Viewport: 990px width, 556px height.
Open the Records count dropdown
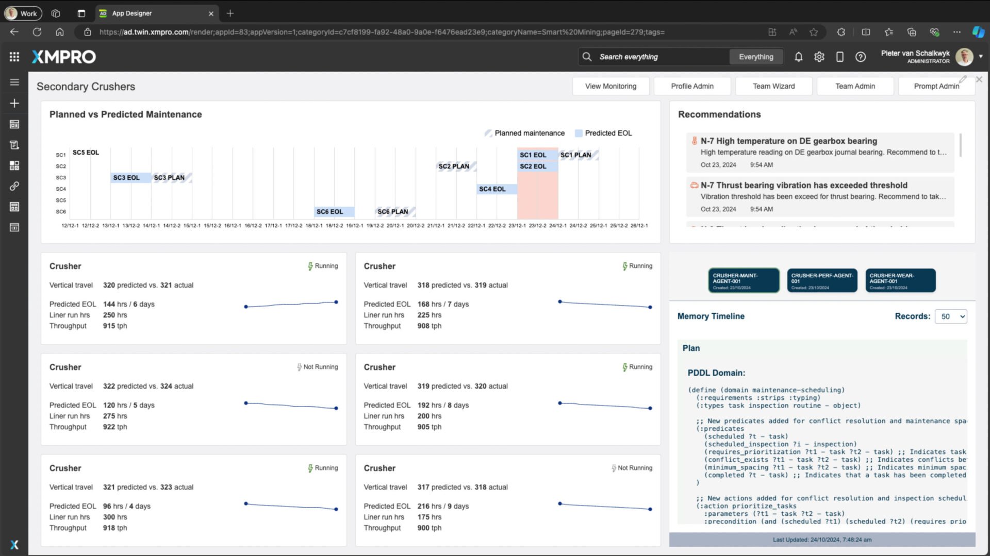(951, 316)
